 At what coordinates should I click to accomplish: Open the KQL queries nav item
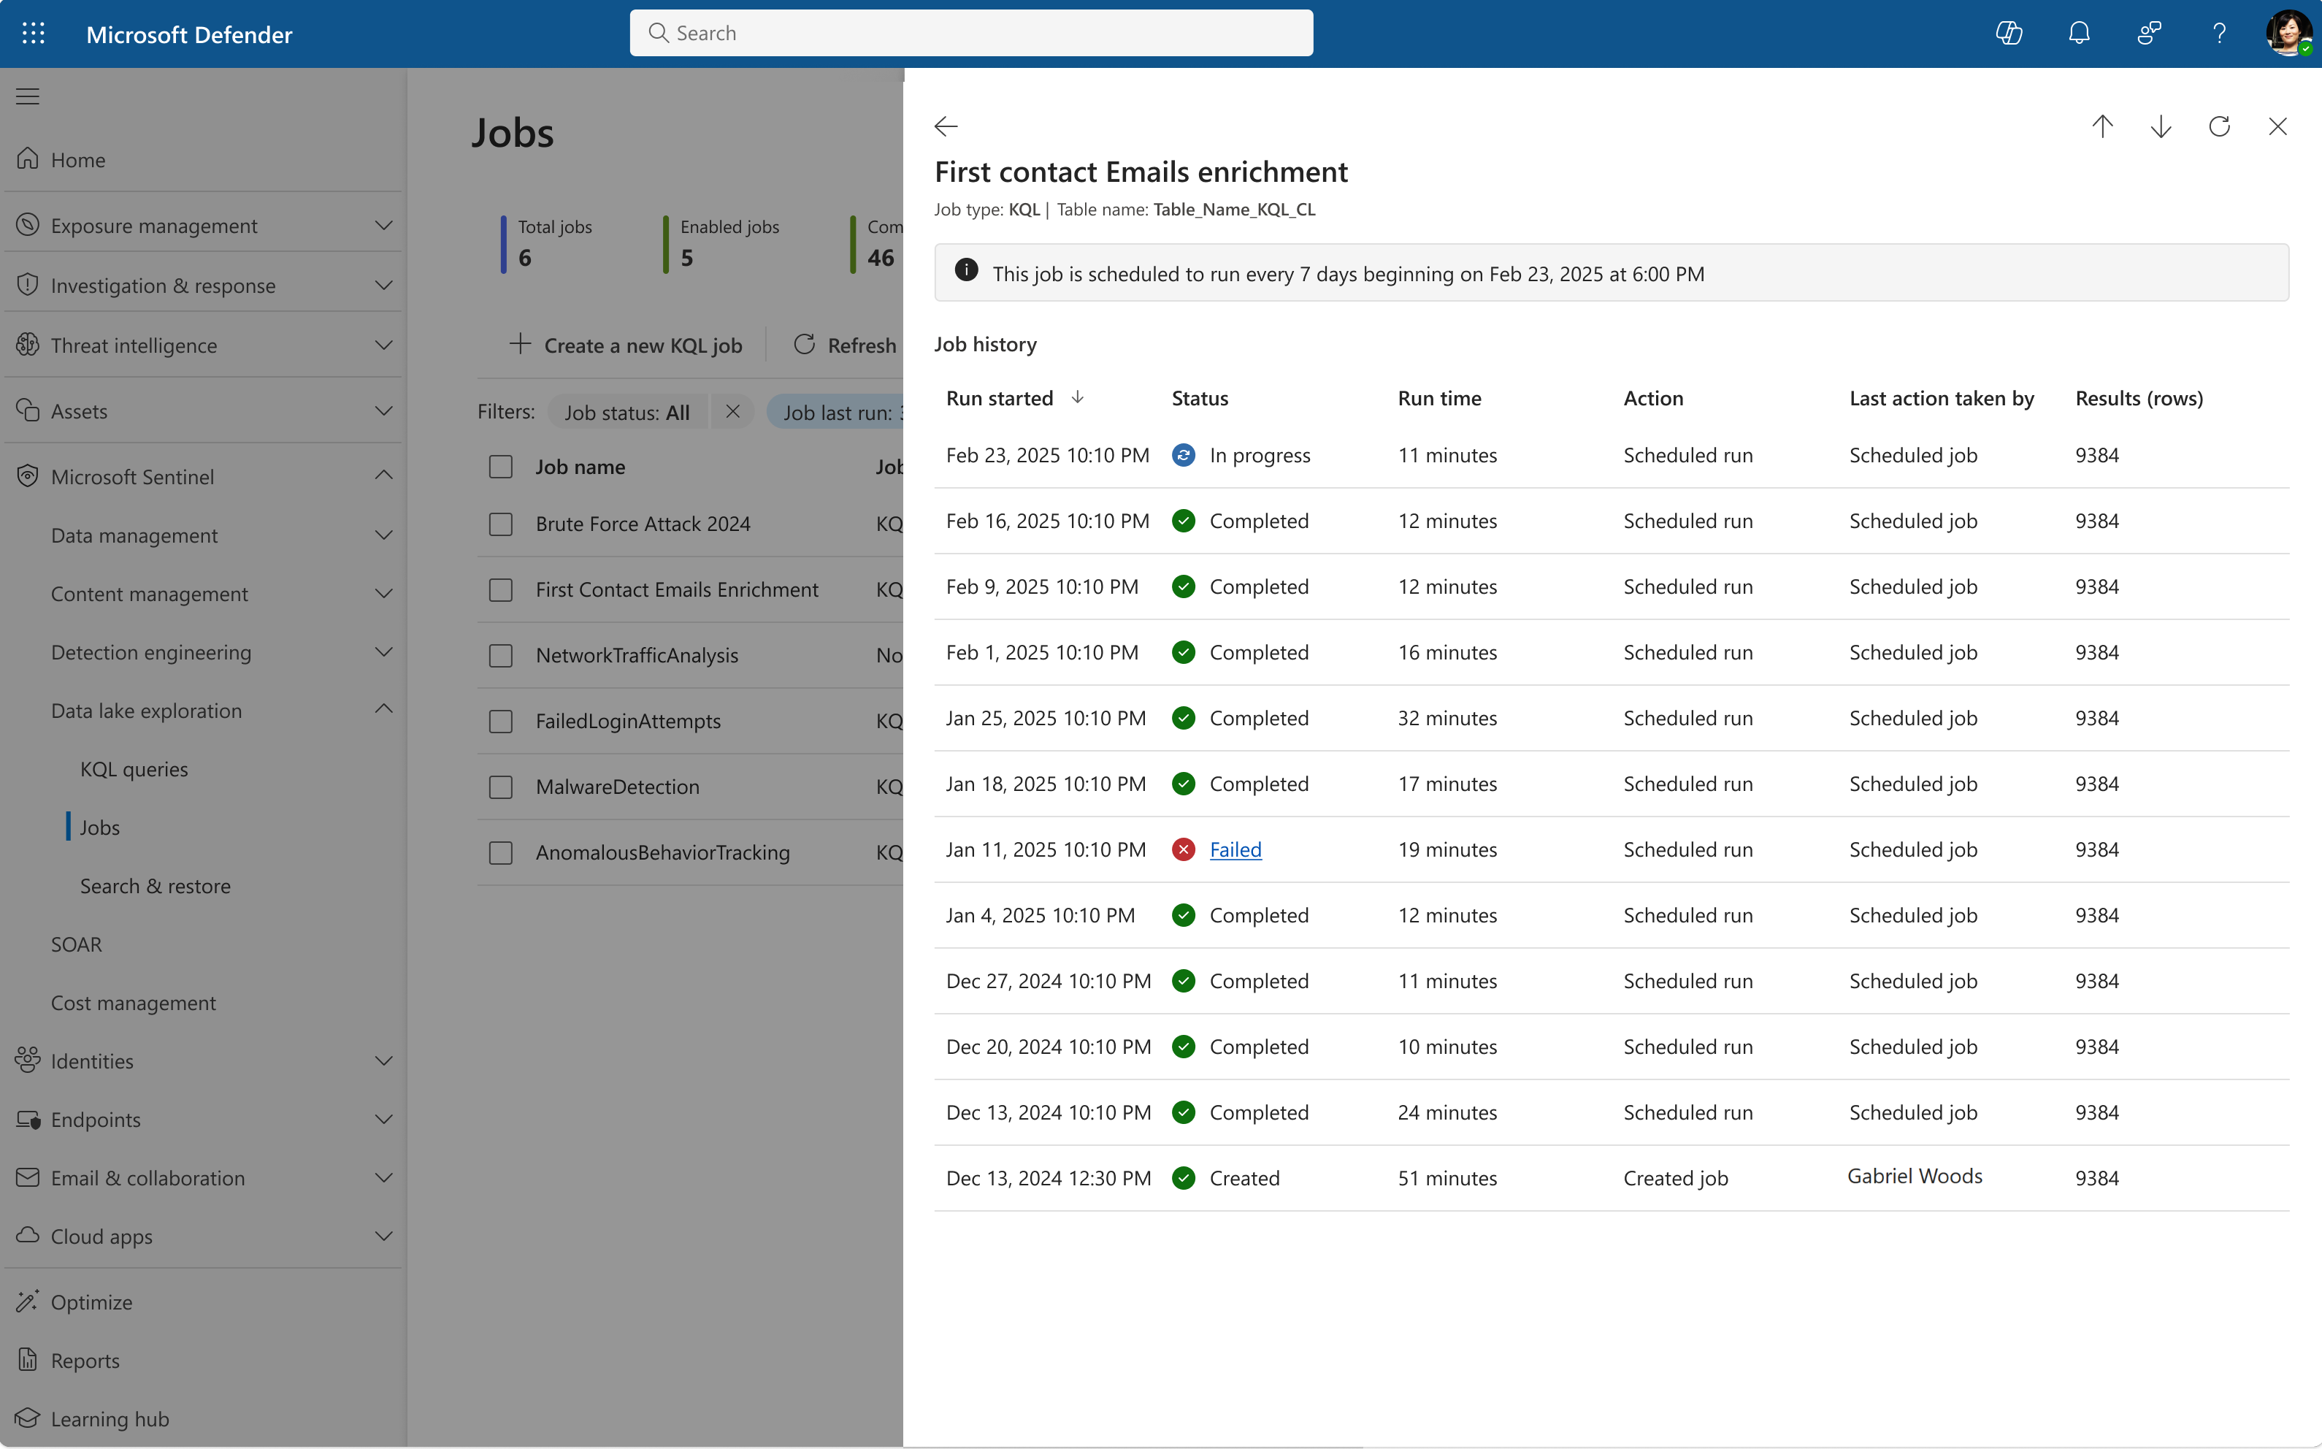(134, 768)
